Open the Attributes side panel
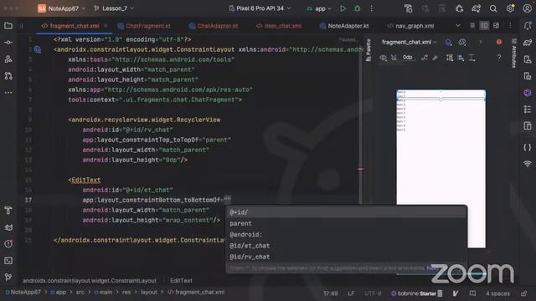This screenshot has height=301, width=536. [513, 54]
